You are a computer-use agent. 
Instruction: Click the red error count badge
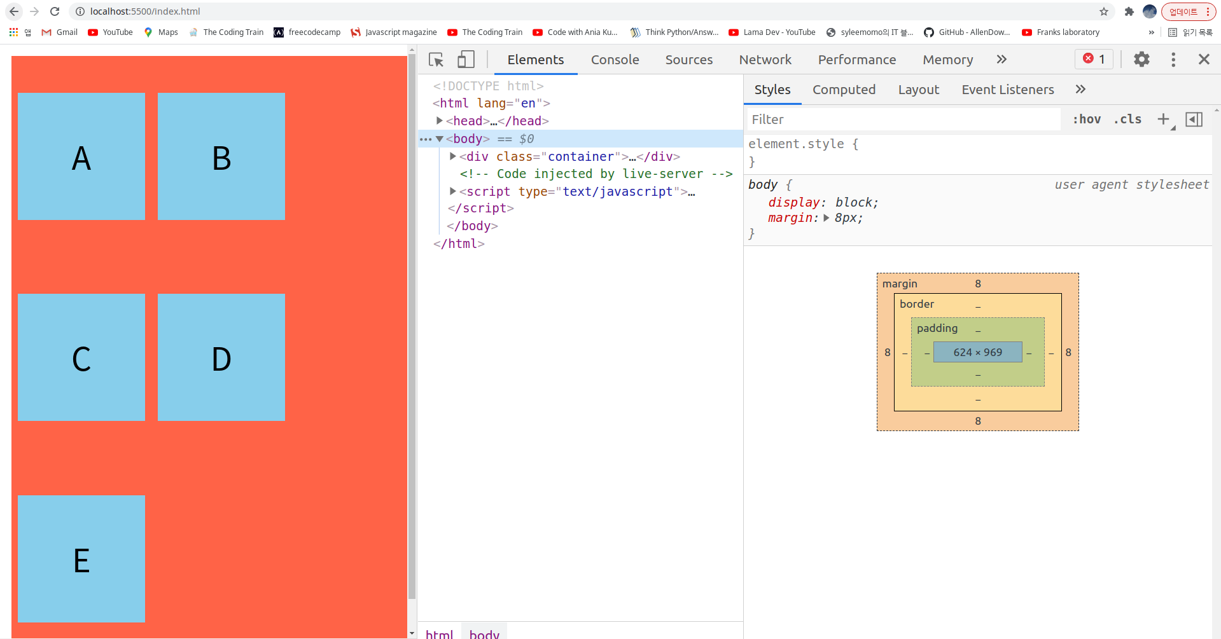point(1094,58)
